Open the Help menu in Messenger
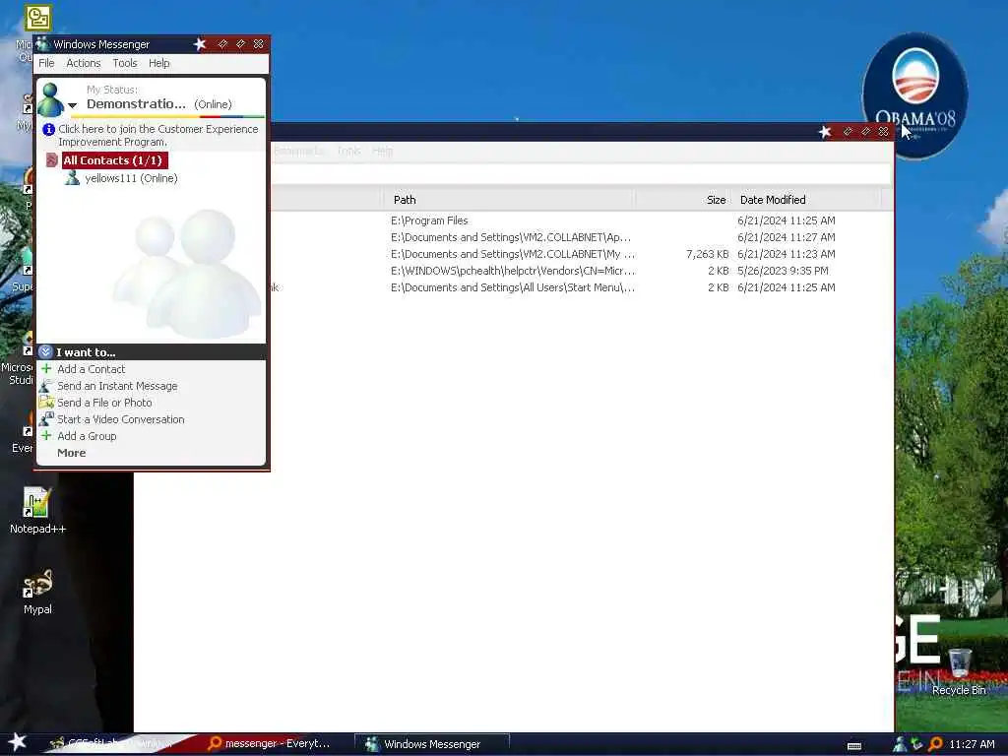 point(159,63)
